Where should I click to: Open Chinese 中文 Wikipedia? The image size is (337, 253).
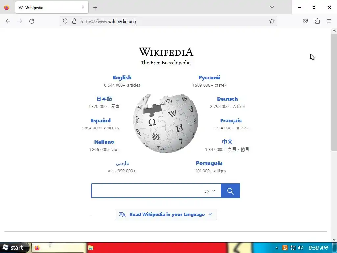point(227,142)
